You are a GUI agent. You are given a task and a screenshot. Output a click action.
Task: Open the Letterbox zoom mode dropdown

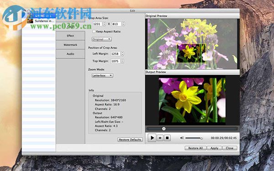(102, 76)
